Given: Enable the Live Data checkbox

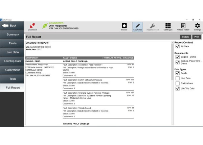Looking at the screenshot, I should point(178,78).
